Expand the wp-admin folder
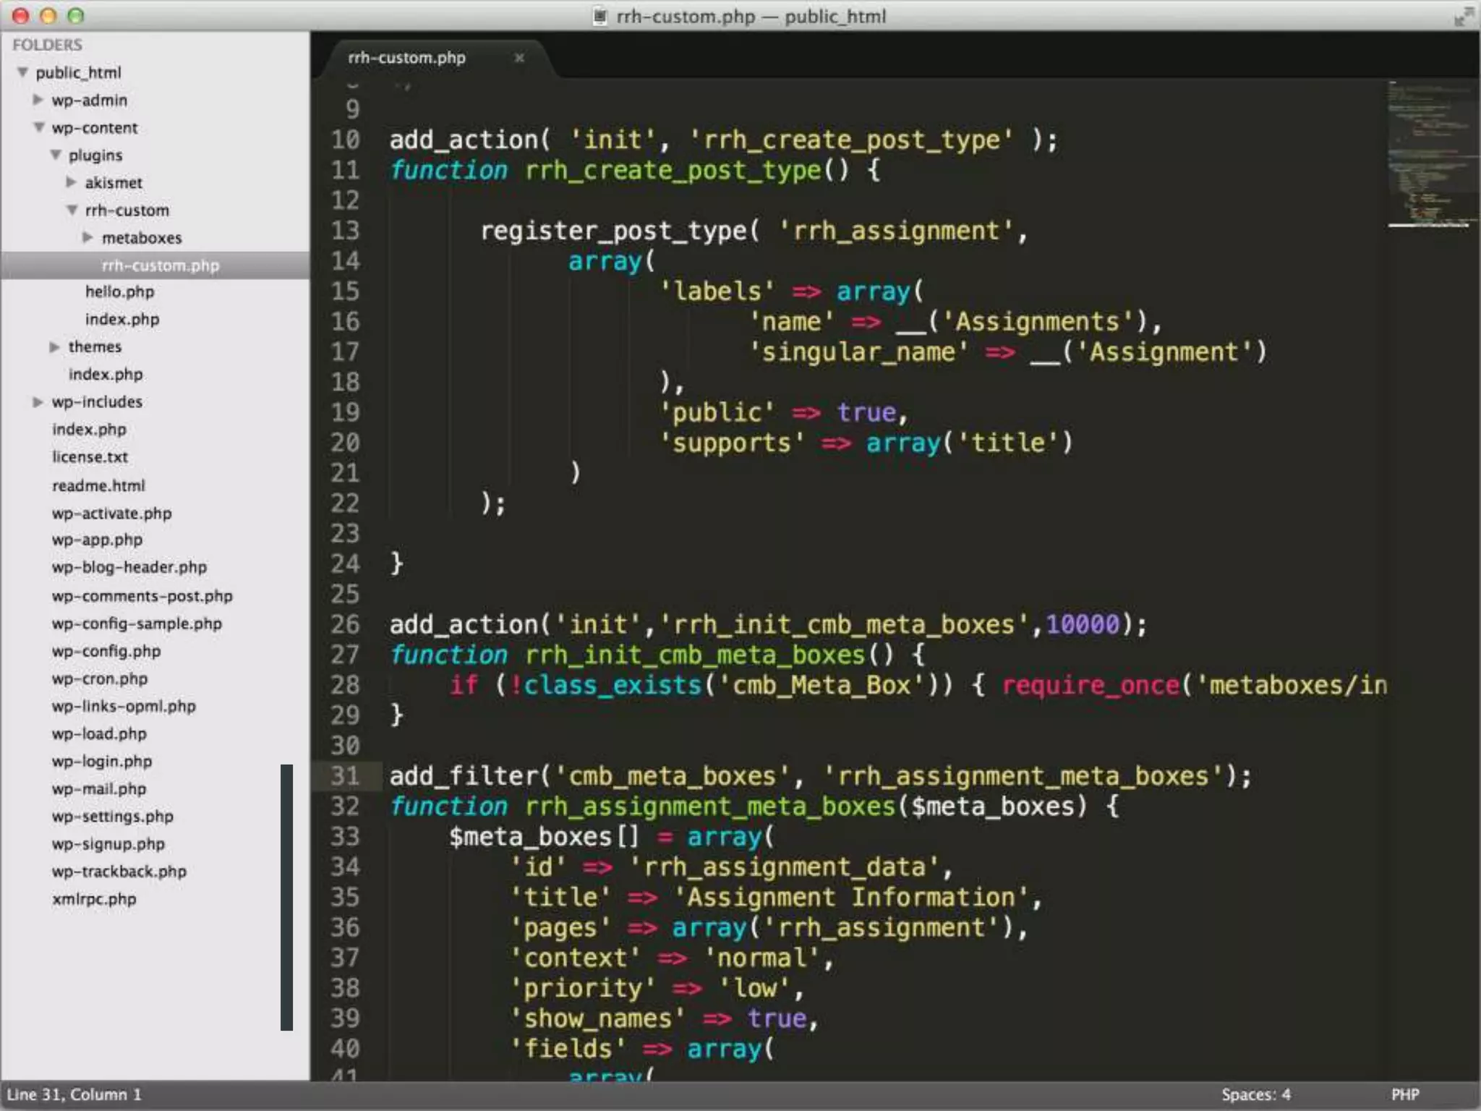The width and height of the screenshot is (1481, 1111). 38,100
